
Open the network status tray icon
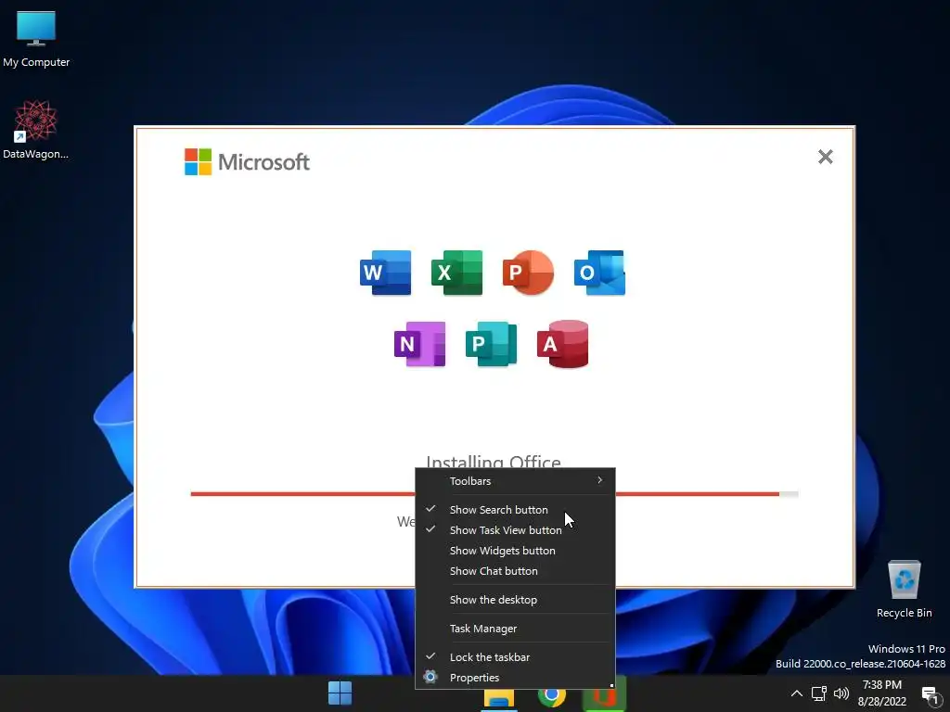pos(818,693)
